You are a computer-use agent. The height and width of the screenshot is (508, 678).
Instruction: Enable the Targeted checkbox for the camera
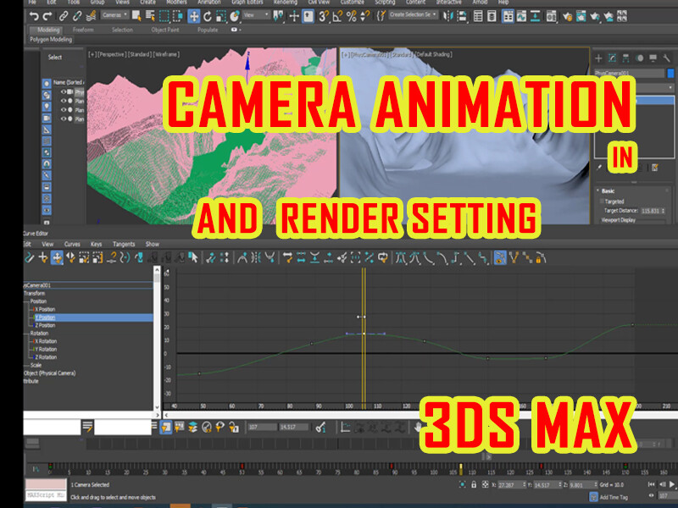(601, 201)
